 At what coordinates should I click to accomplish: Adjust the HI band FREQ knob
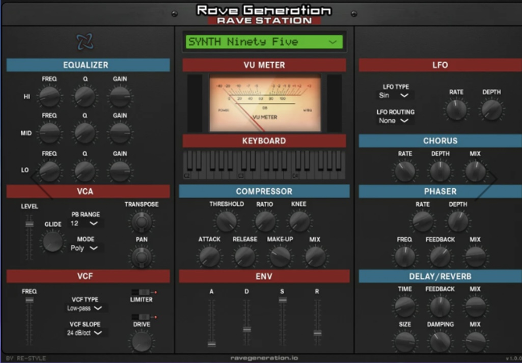pos(49,97)
